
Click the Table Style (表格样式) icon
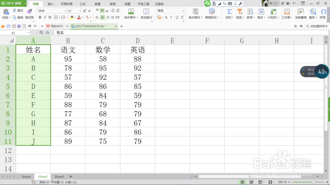212,12
